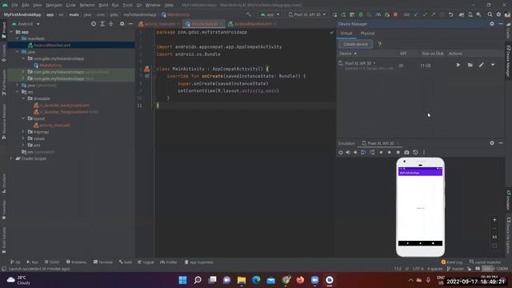Viewport: 512px width, 288px height.
Task: Click the emulator volume up icon
Action: [x=348, y=153]
